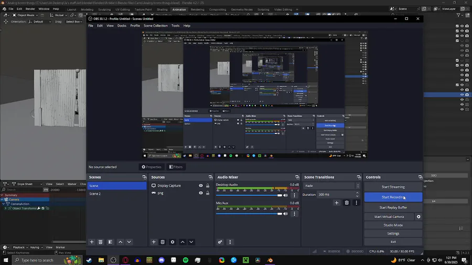The width and height of the screenshot is (472, 265).
Task: Toggle Object Transforms channel checkbox in Dope Sheet
Action: coord(43,208)
